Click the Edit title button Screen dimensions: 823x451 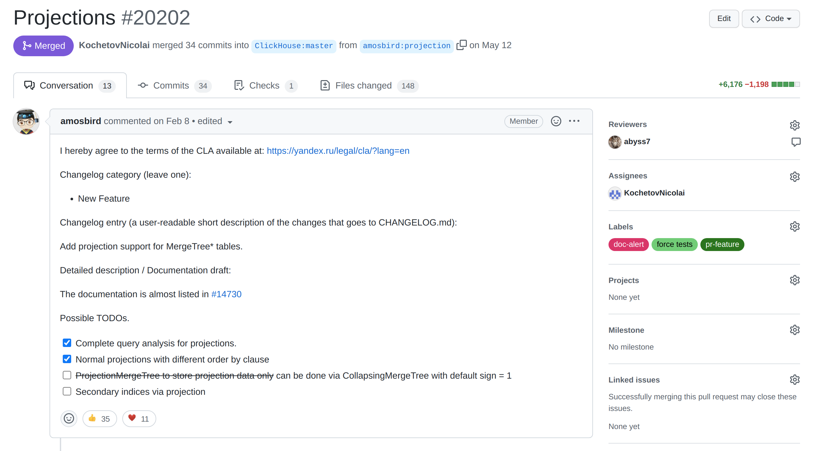tap(724, 19)
